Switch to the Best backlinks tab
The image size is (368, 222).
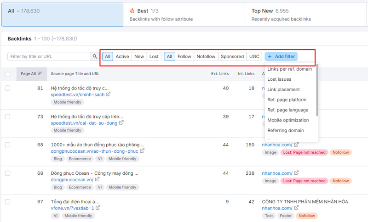[x=184, y=15]
